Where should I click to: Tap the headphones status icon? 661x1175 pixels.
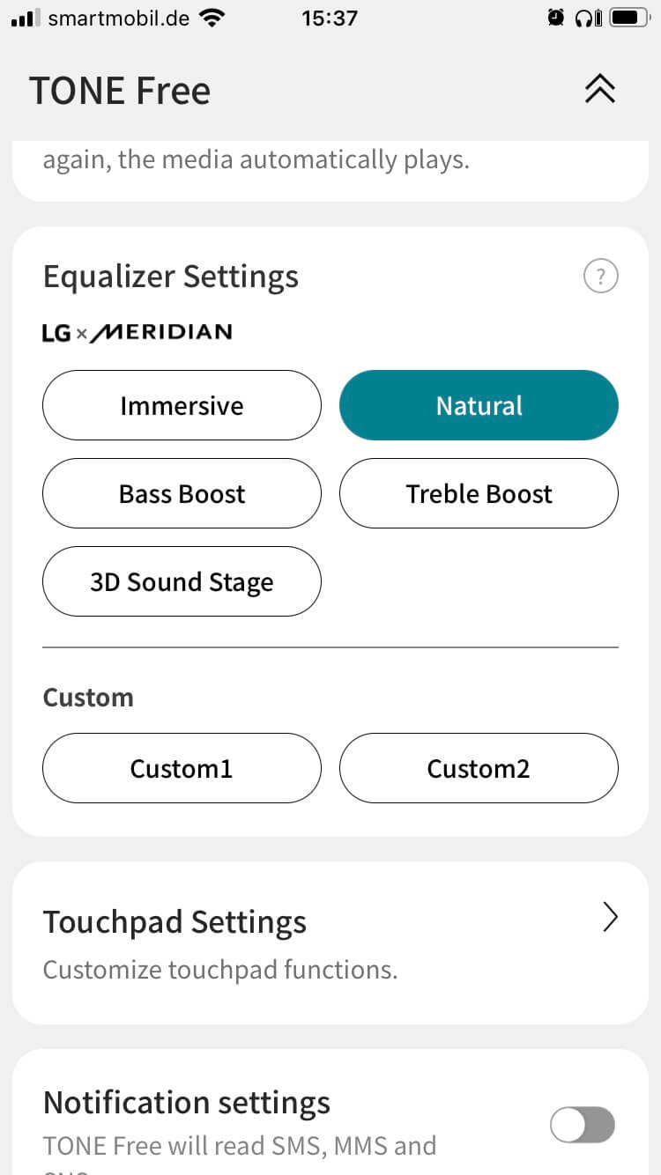click(588, 18)
